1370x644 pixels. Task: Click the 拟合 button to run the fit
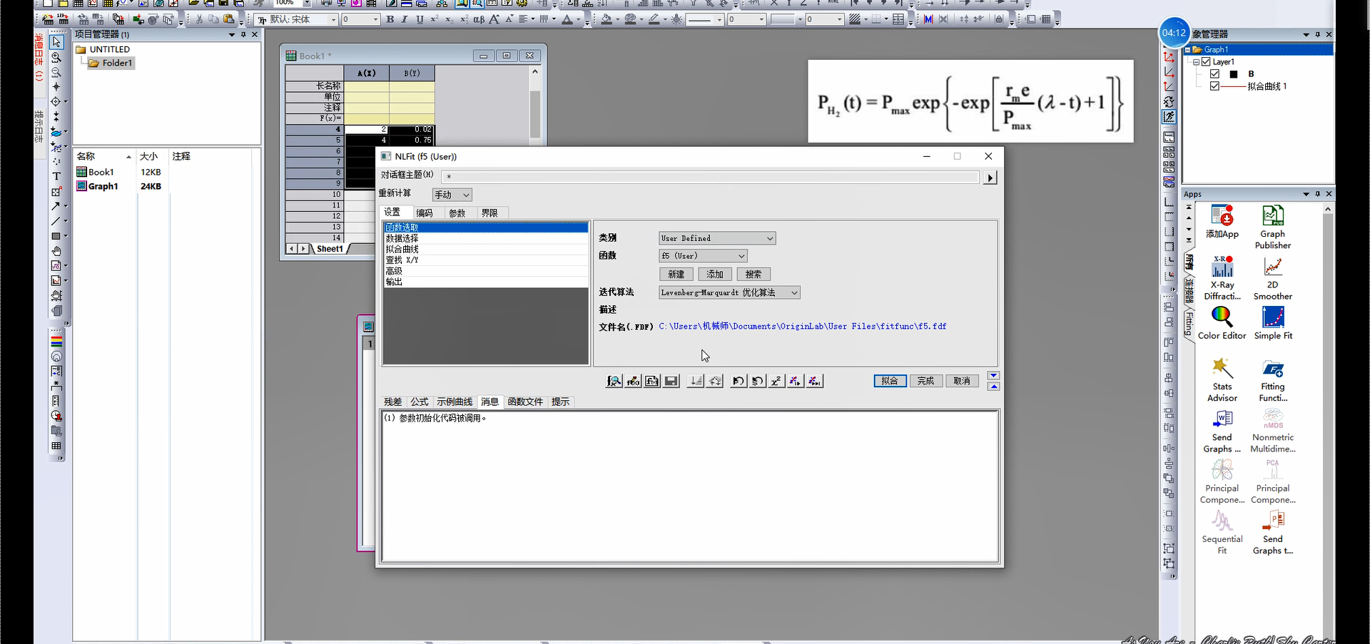tap(889, 381)
